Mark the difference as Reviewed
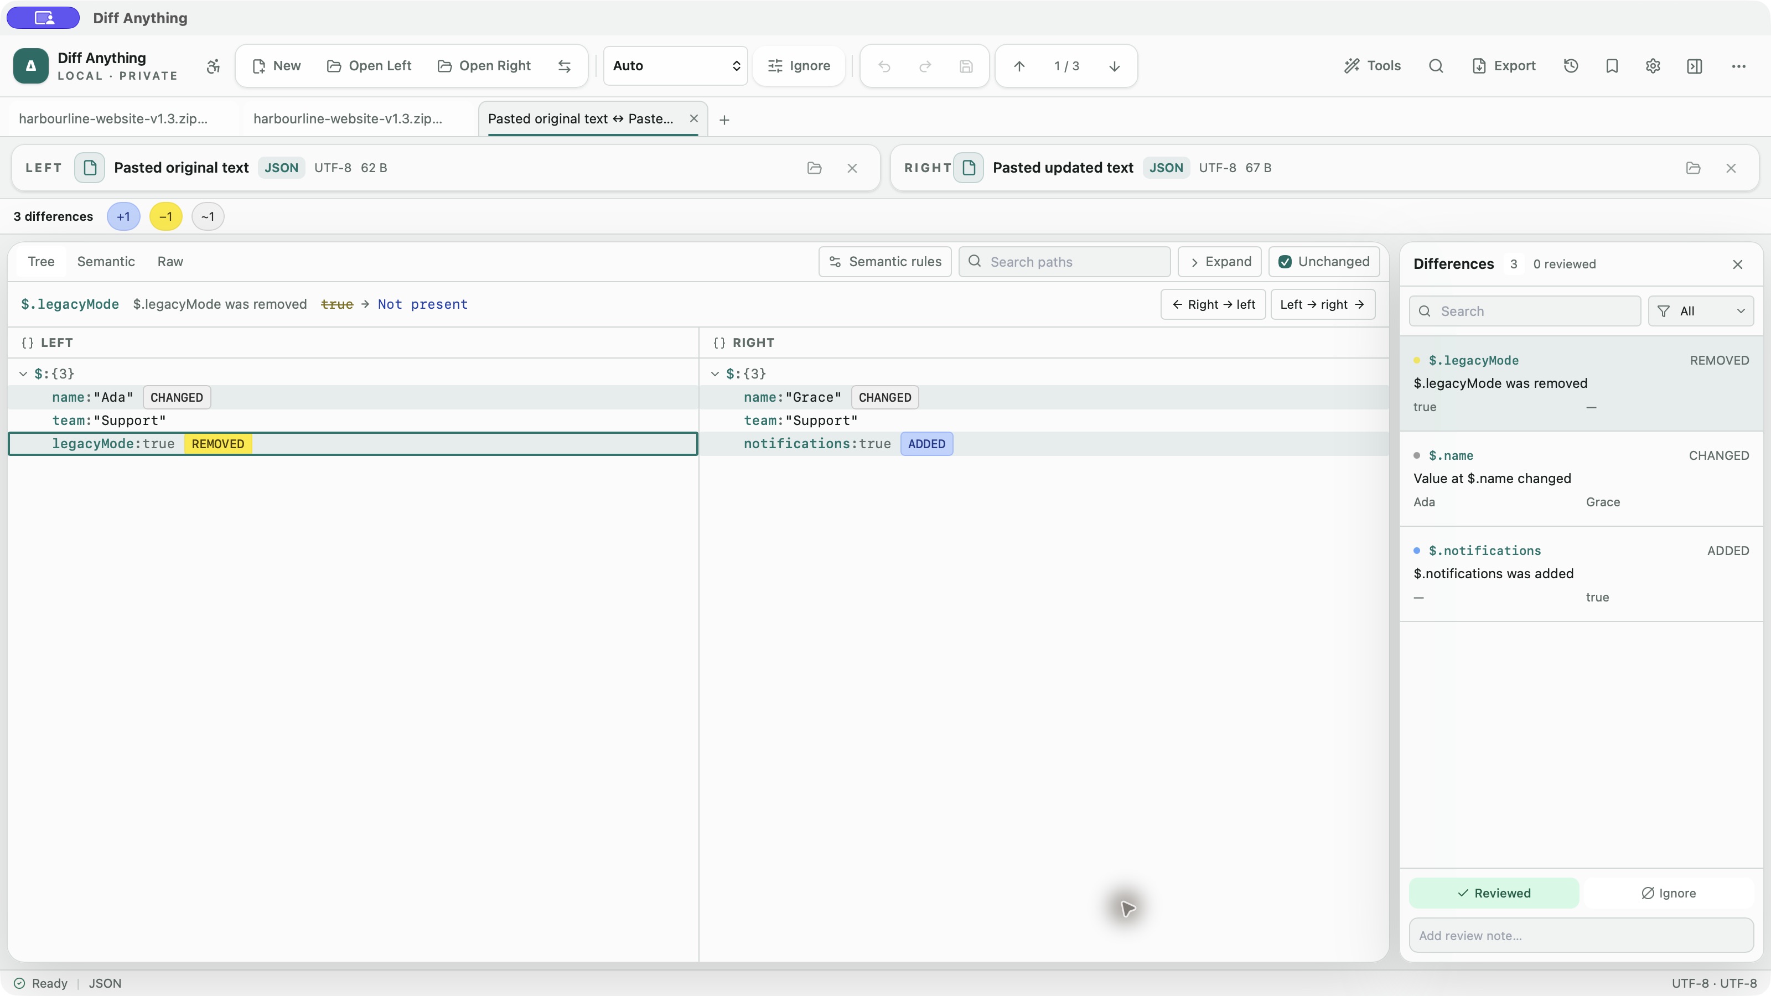Viewport: 1771px width, 996px height. [x=1494, y=893]
